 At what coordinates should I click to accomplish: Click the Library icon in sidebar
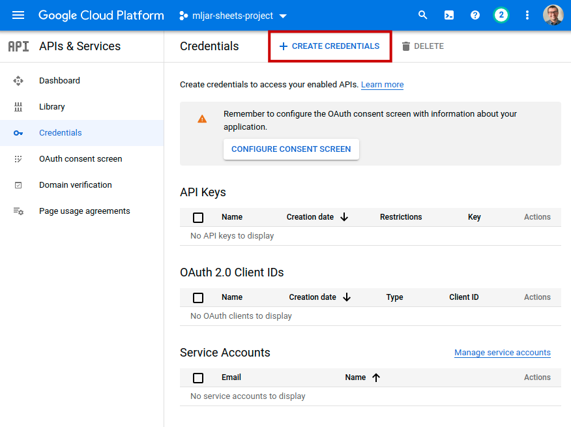[18, 107]
